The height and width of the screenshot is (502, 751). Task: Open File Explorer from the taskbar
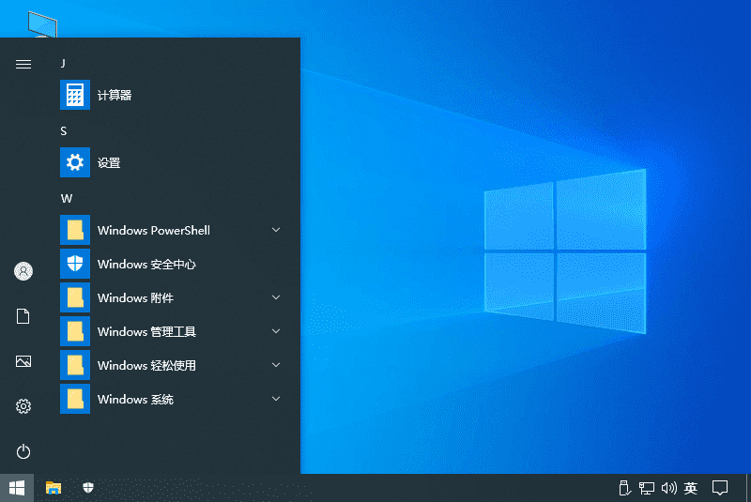coord(54,488)
